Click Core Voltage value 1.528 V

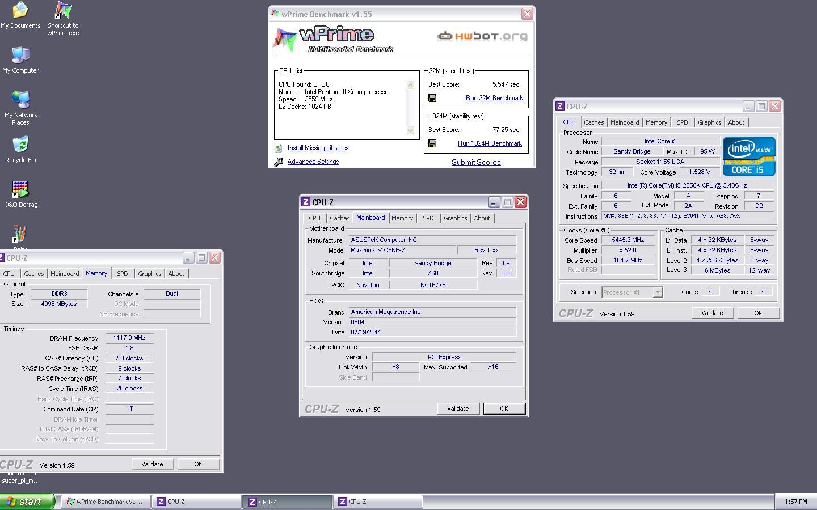pyautogui.click(x=699, y=172)
